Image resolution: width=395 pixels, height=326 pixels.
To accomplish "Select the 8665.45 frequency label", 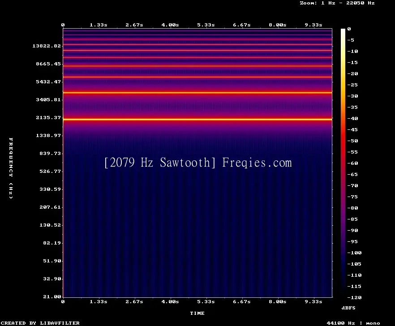I will click(48, 64).
